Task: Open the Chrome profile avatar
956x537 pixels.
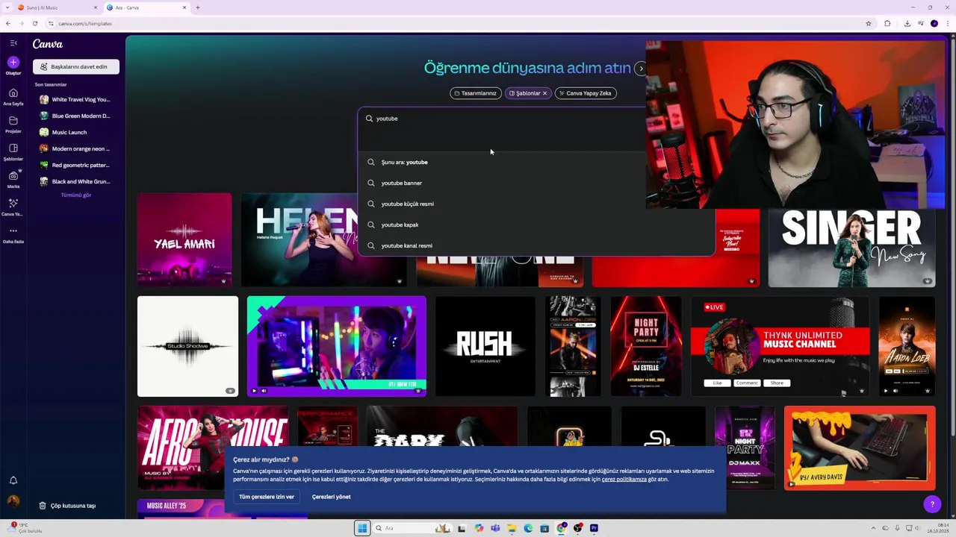Action: (x=934, y=23)
